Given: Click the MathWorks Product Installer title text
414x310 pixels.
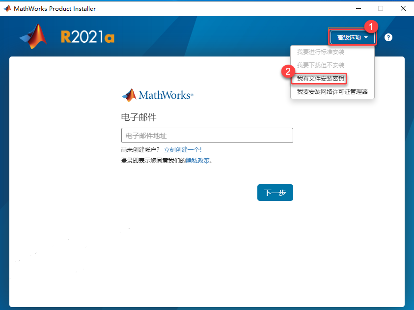Looking at the screenshot, I should (x=55, y=9).
